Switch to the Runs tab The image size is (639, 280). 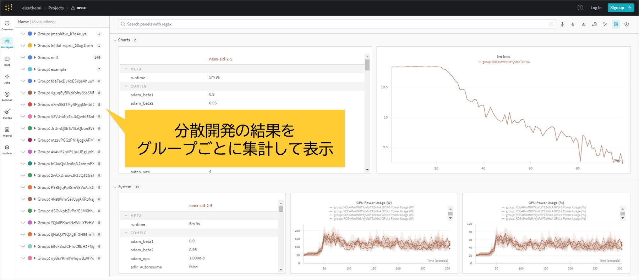coord(7,61)
